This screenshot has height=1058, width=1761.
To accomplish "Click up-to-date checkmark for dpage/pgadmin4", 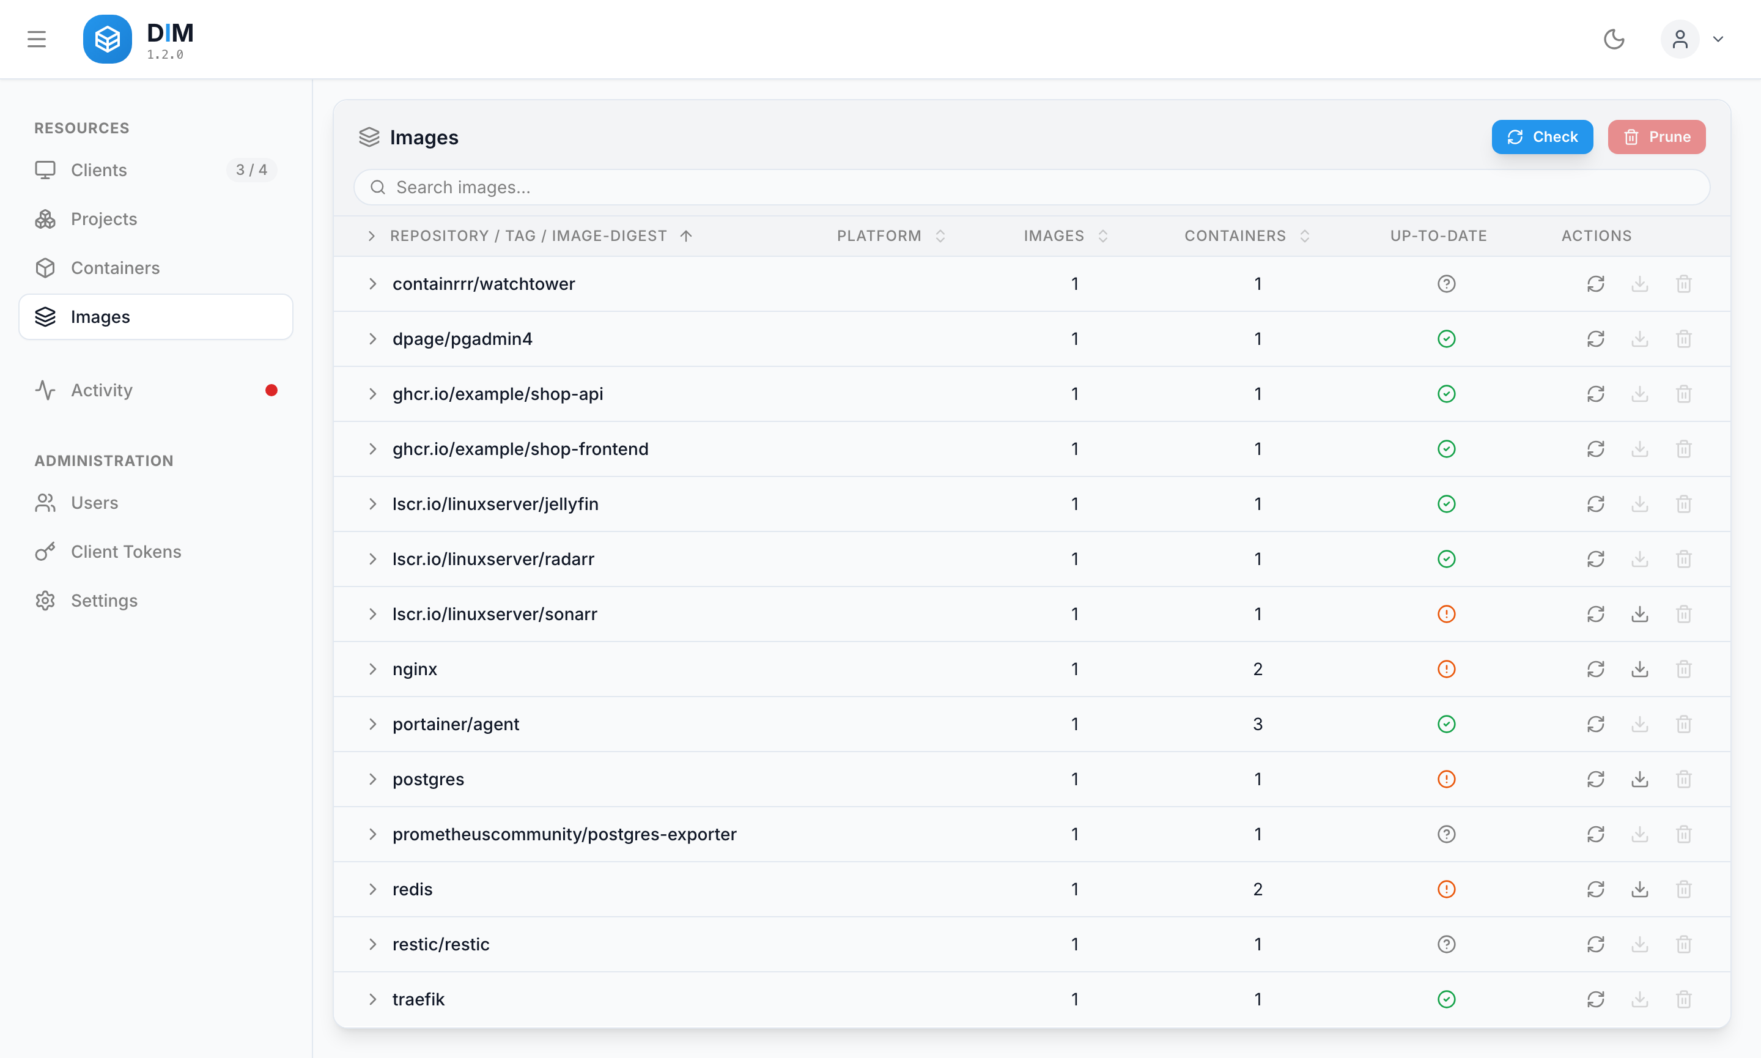I will 1446,339.
